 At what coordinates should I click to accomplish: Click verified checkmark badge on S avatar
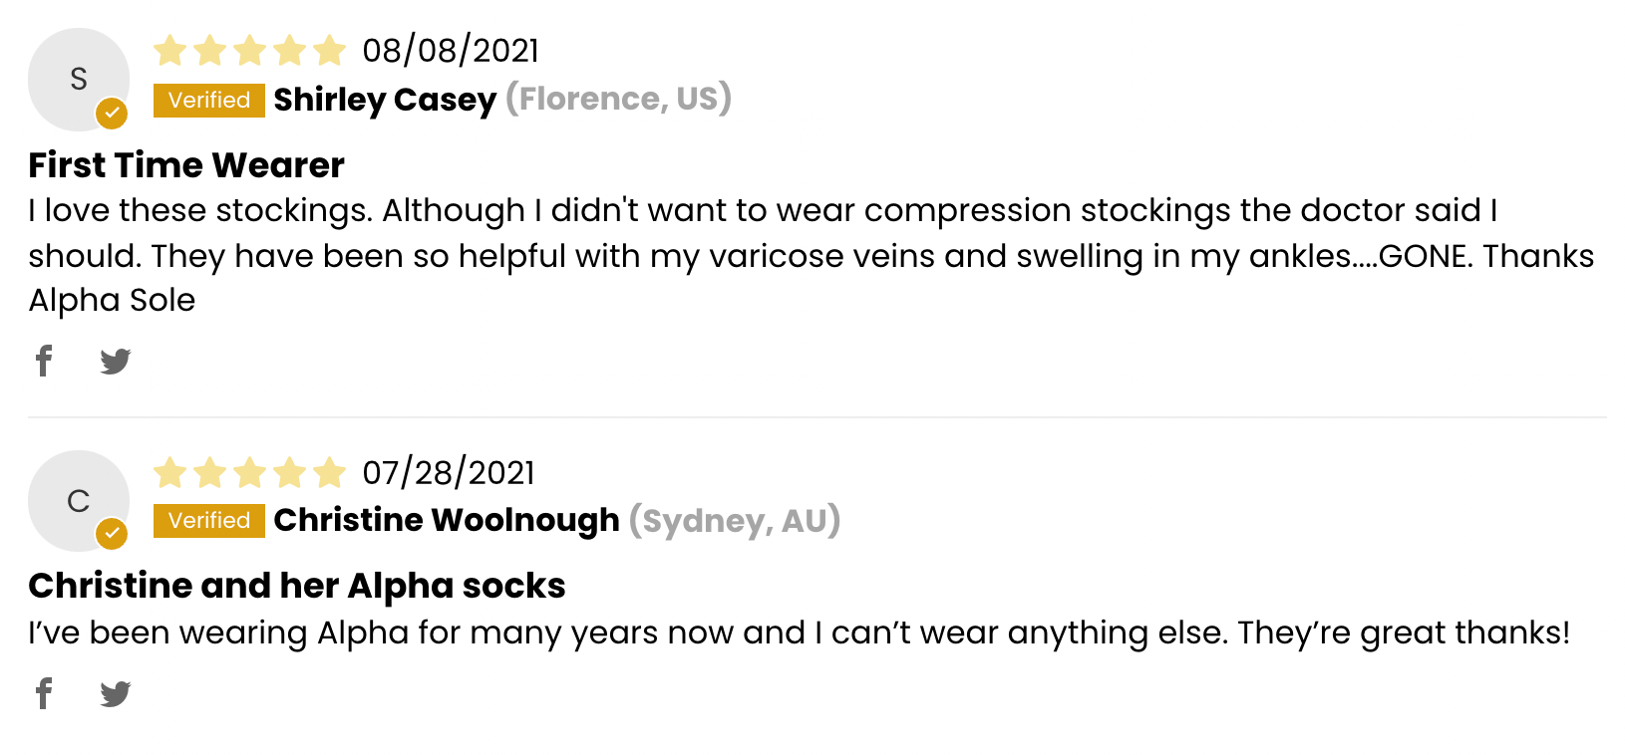pos(112,114)
